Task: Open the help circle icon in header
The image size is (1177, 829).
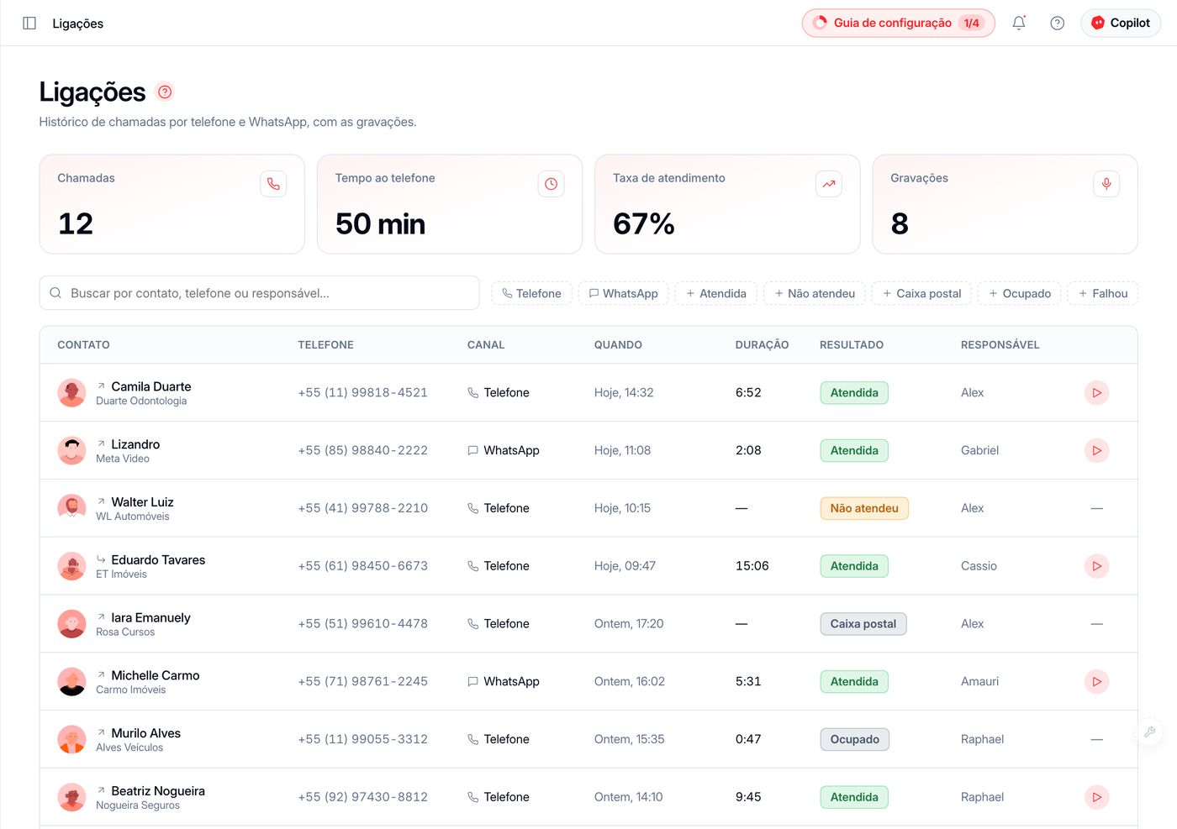Action: tap(1058, 24)
